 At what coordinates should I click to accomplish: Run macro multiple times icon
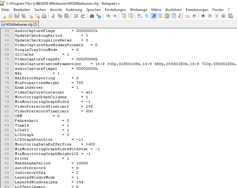[x=223, y=16]
